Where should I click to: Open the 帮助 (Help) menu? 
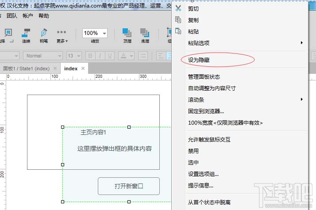pos(44,16)
